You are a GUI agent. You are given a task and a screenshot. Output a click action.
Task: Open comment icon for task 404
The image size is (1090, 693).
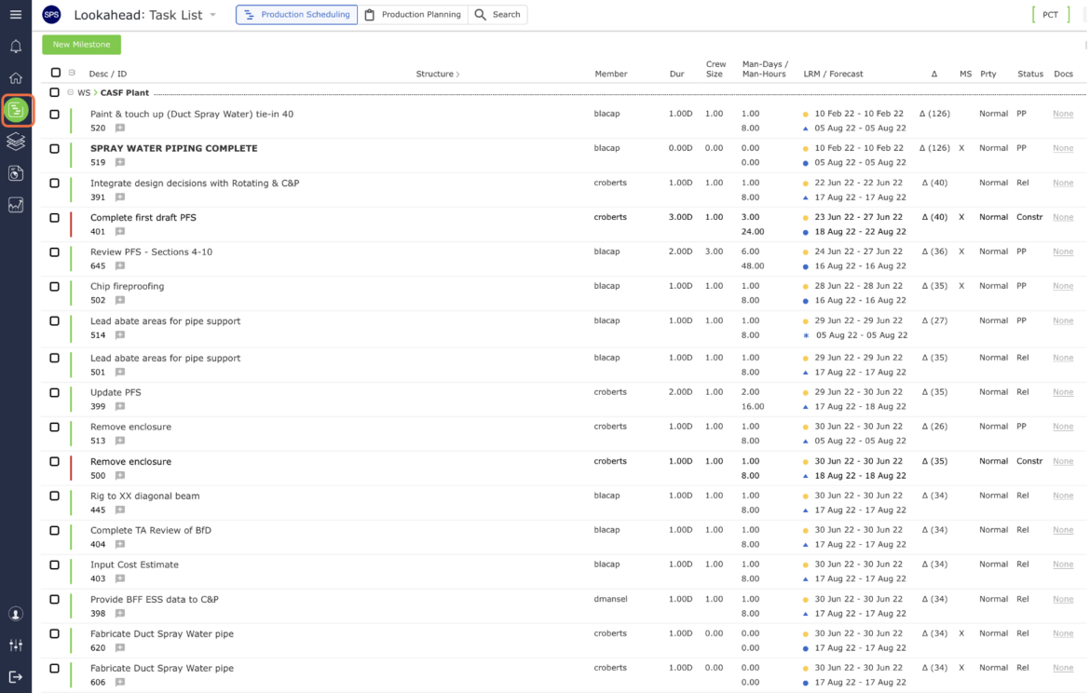(120, 544)
